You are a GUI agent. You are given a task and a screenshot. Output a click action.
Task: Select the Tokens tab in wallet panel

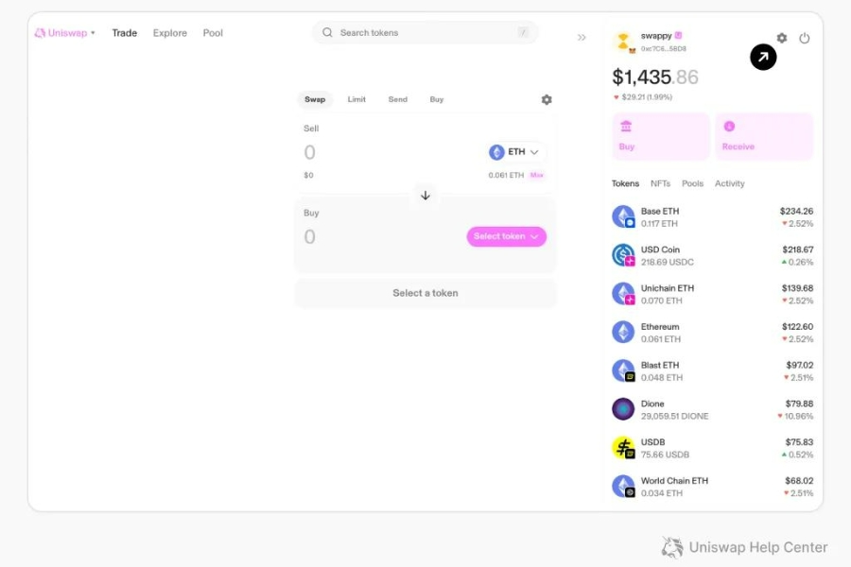point(625,183)
